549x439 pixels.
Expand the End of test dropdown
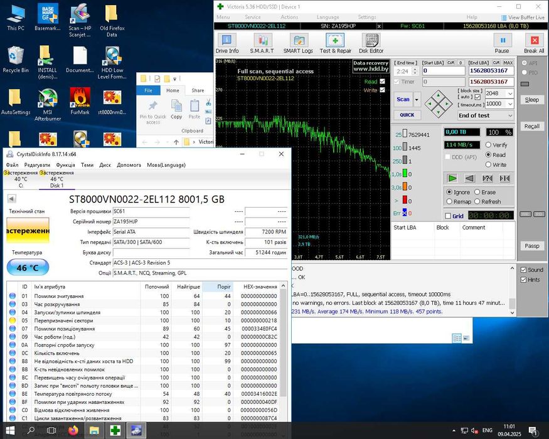[509, 115]
